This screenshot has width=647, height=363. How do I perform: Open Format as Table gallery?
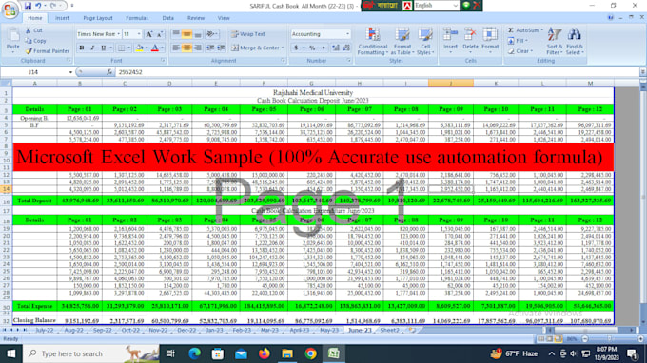click(x=402, y=41)
